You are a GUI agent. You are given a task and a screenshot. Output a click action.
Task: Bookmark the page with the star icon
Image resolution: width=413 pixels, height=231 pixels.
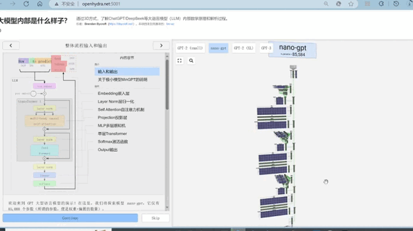point(351,4)
